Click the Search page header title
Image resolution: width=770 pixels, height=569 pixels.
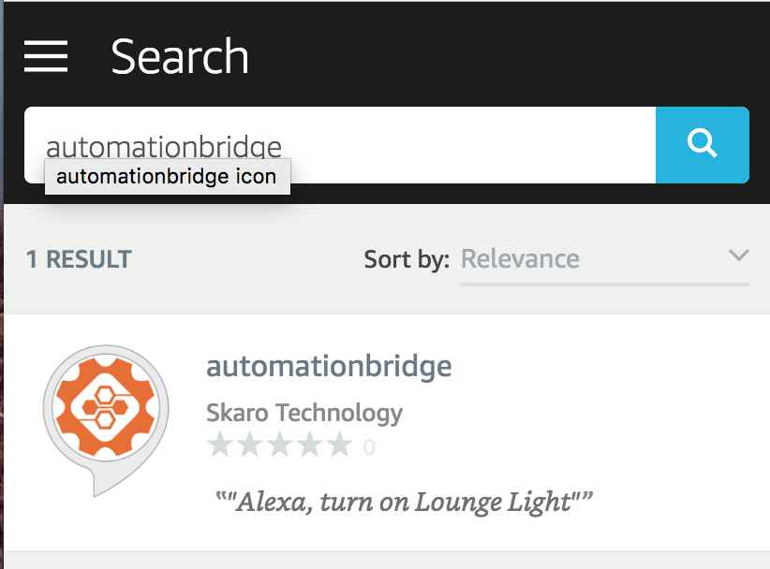pos(180,56)
